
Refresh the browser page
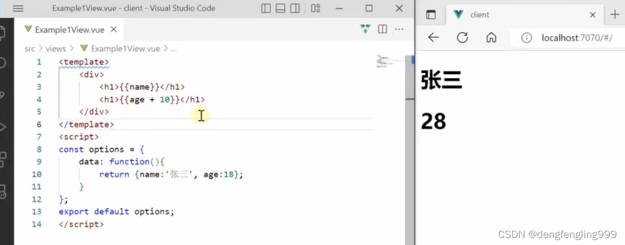pos(462,37)
